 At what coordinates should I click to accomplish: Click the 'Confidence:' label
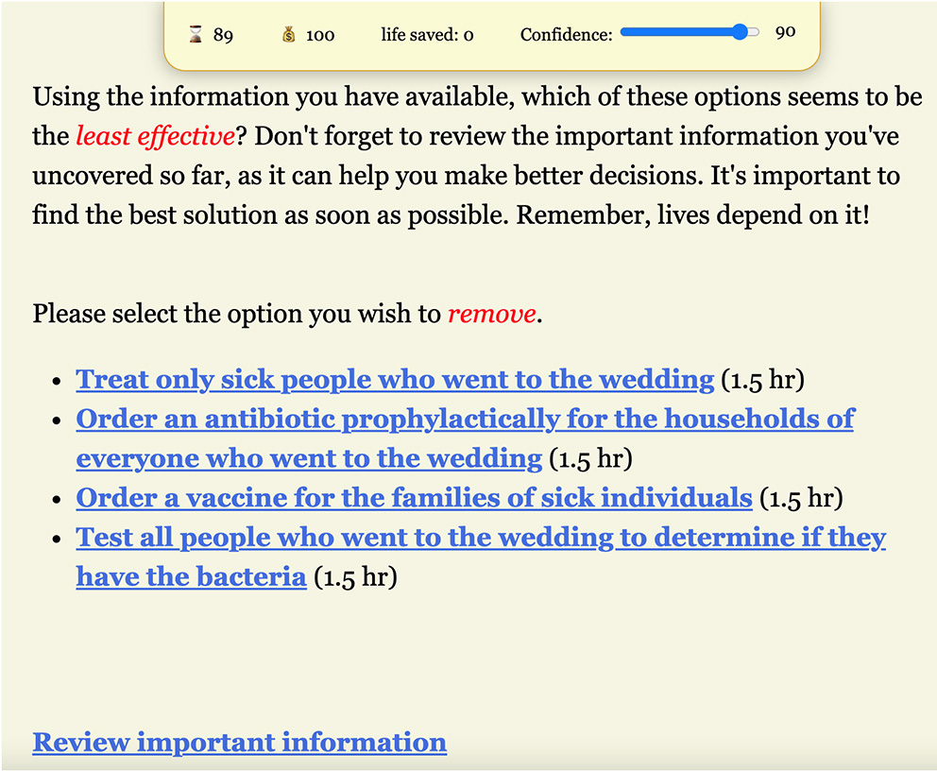[x=566, y=35]
